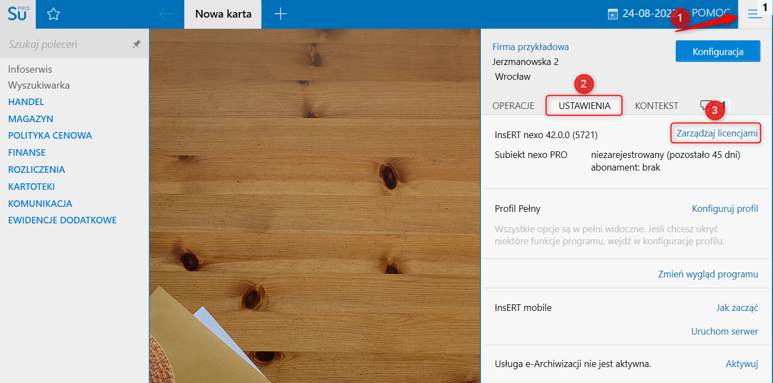Open the POMOC menu
The width and height of the screenshot is (773, 383).
point(711,13)
